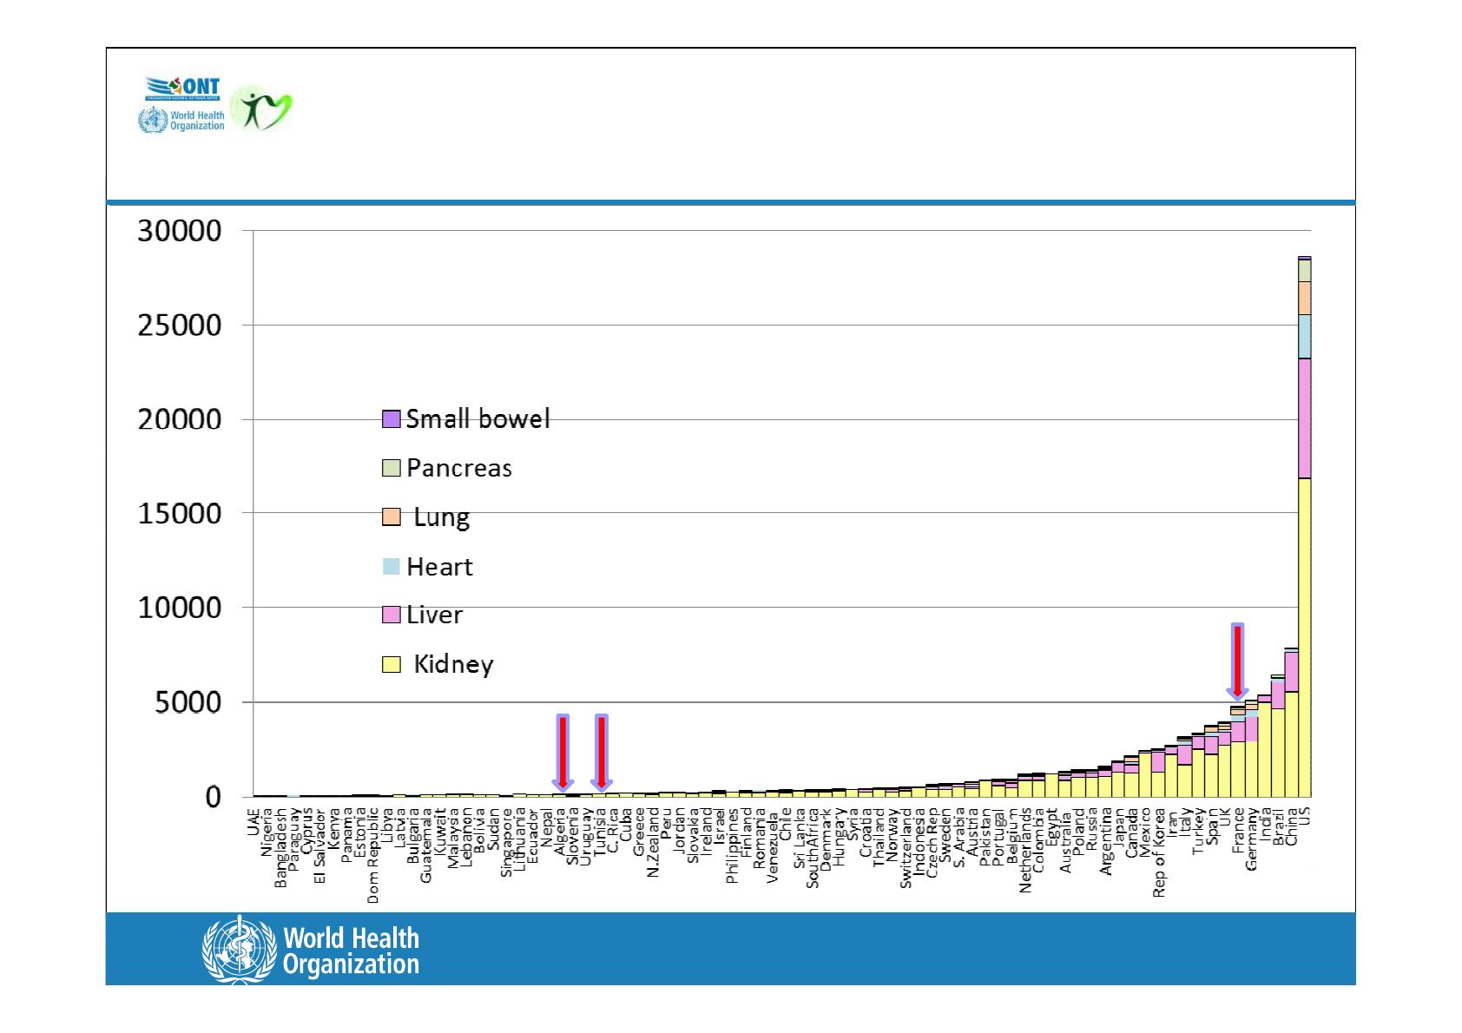Click the World Health Organization footer logo

tap(311, 951)
